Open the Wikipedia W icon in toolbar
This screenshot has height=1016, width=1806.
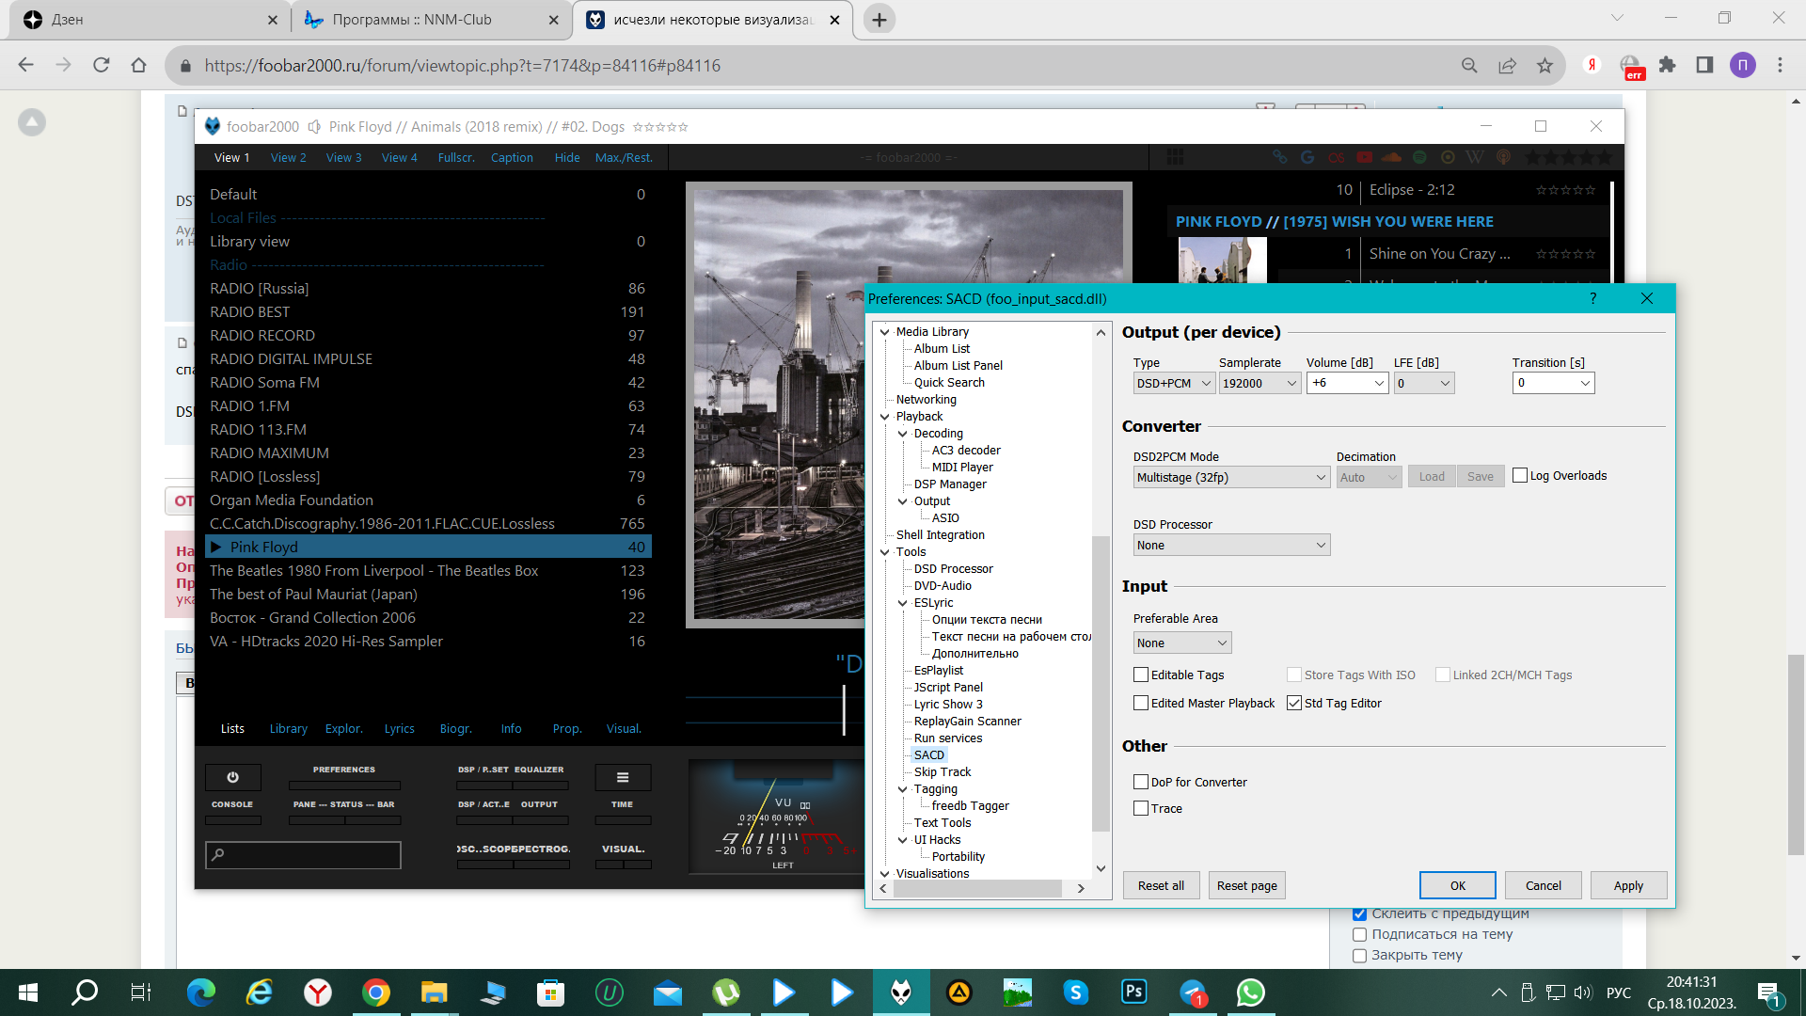point(1475,157)
